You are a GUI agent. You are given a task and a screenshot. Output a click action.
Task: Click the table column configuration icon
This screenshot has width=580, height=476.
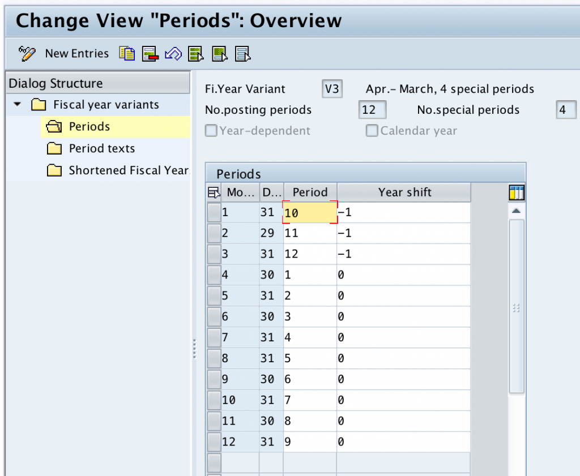pyautogui.click(x=517, y=192)
